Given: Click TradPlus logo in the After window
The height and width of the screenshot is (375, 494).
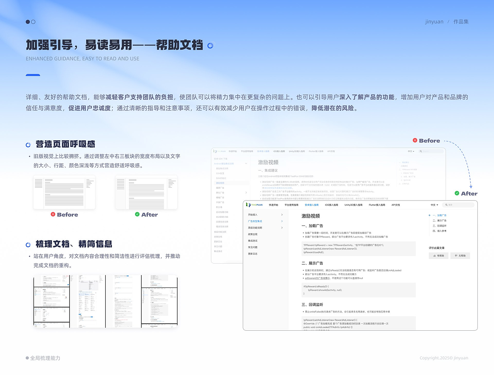Looking at the screenshot, I should click(254, 205).
